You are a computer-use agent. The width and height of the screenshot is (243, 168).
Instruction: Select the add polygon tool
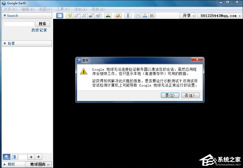coord(77,15)
